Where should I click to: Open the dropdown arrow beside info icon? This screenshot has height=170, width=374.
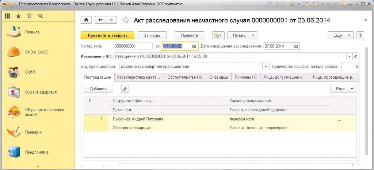coord(350,4)
